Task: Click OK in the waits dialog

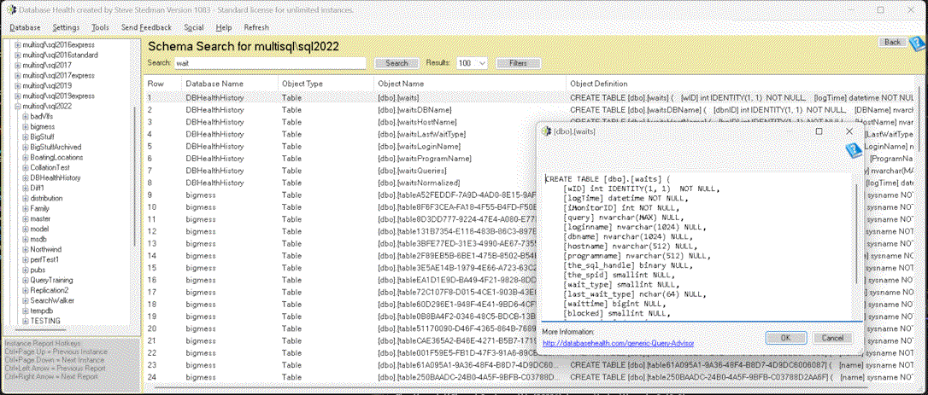Action: pos(785,338)
